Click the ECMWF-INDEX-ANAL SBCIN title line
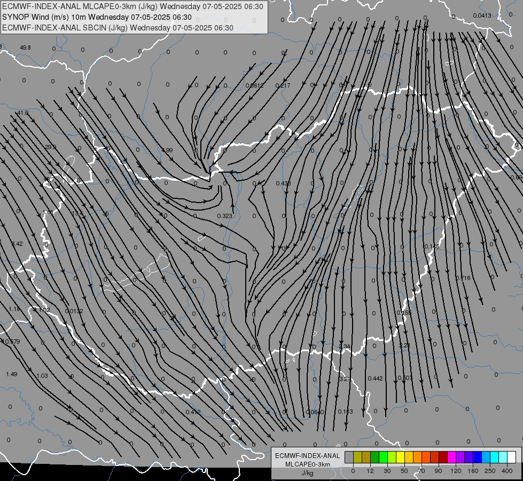523x481 pixels. coord(118,28)
